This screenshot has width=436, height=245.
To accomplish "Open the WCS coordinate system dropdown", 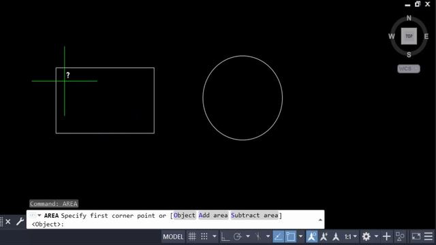I will tap(409, 69).
